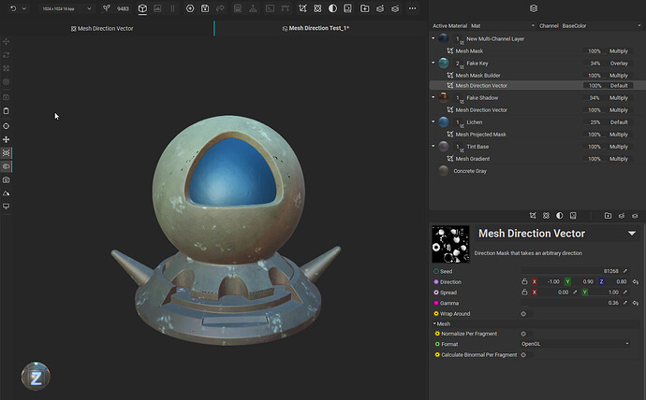Select the 3D cube view icon
This screenshot has width=646, height=400.
(x=142, y=8)
